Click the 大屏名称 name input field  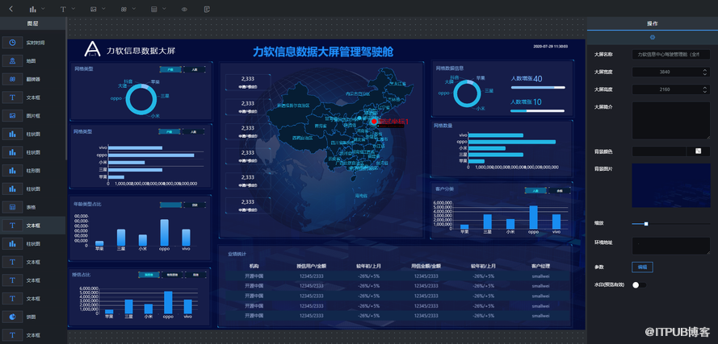(670, 54)
